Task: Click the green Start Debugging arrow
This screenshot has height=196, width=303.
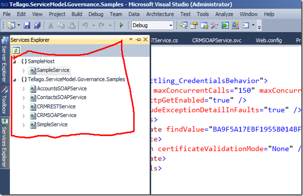Action: (121, 25)
